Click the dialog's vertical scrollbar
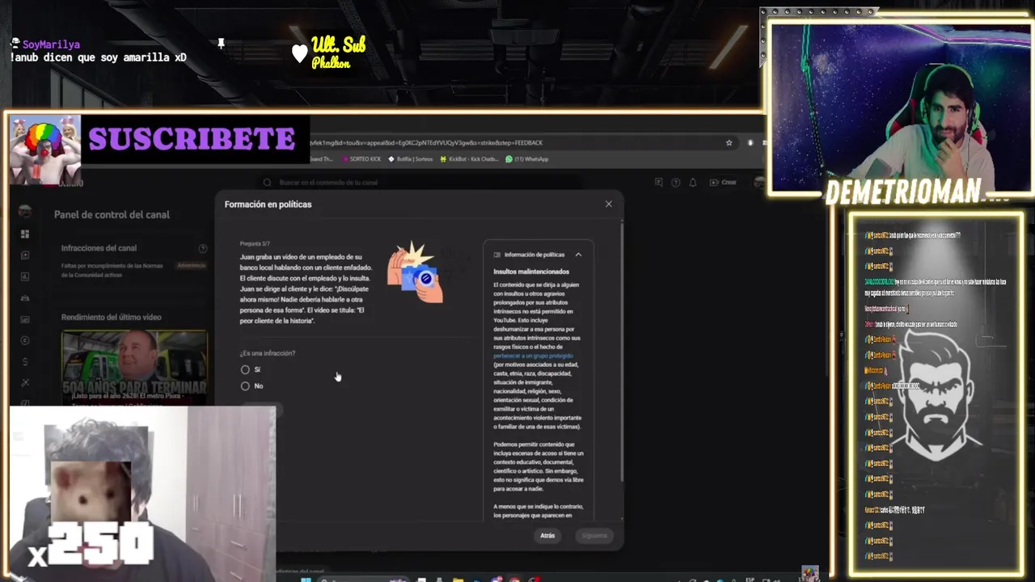This screenshot has height=582, width=1035. point(622,352)
